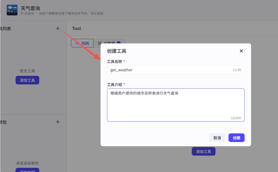Screen dimensions: 278x172
Task: Click the 工具名称 input containing get_weather
Action: (x=176, y=70)
